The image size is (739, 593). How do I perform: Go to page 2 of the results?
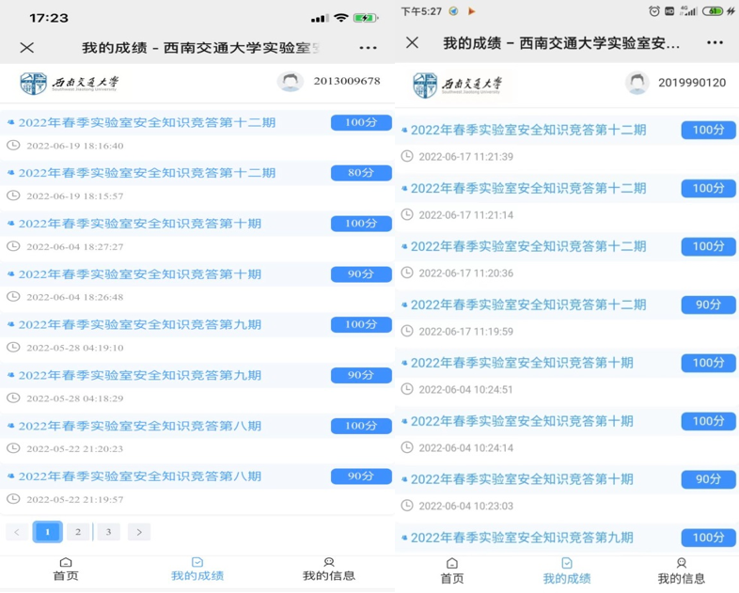(78, 532)
